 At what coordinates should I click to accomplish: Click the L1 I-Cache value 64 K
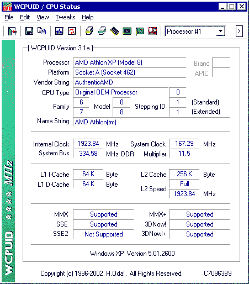click(x=88, y=174)
